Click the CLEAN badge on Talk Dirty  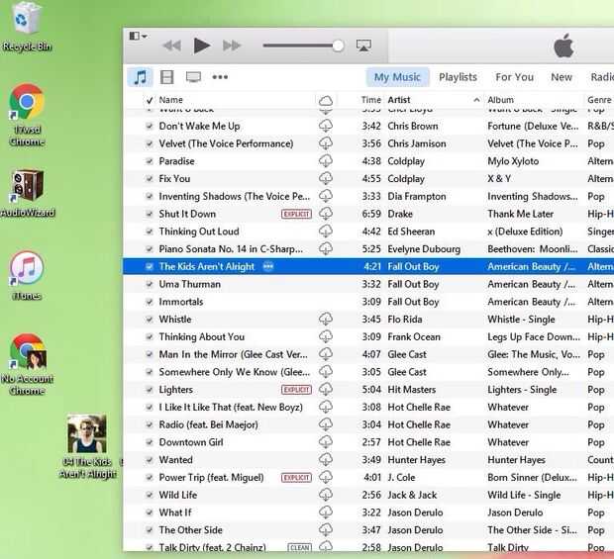299,547
